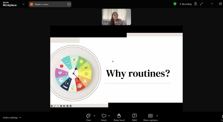
Task: Enter full screen mode
Action: click(201, 4)
